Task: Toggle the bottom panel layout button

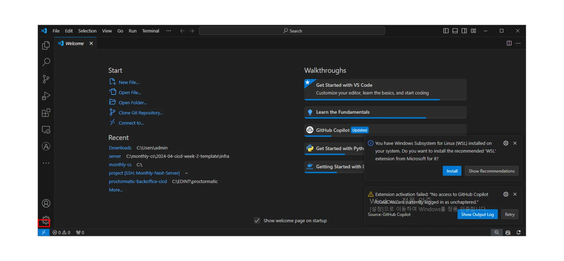Action: [455, 31]
